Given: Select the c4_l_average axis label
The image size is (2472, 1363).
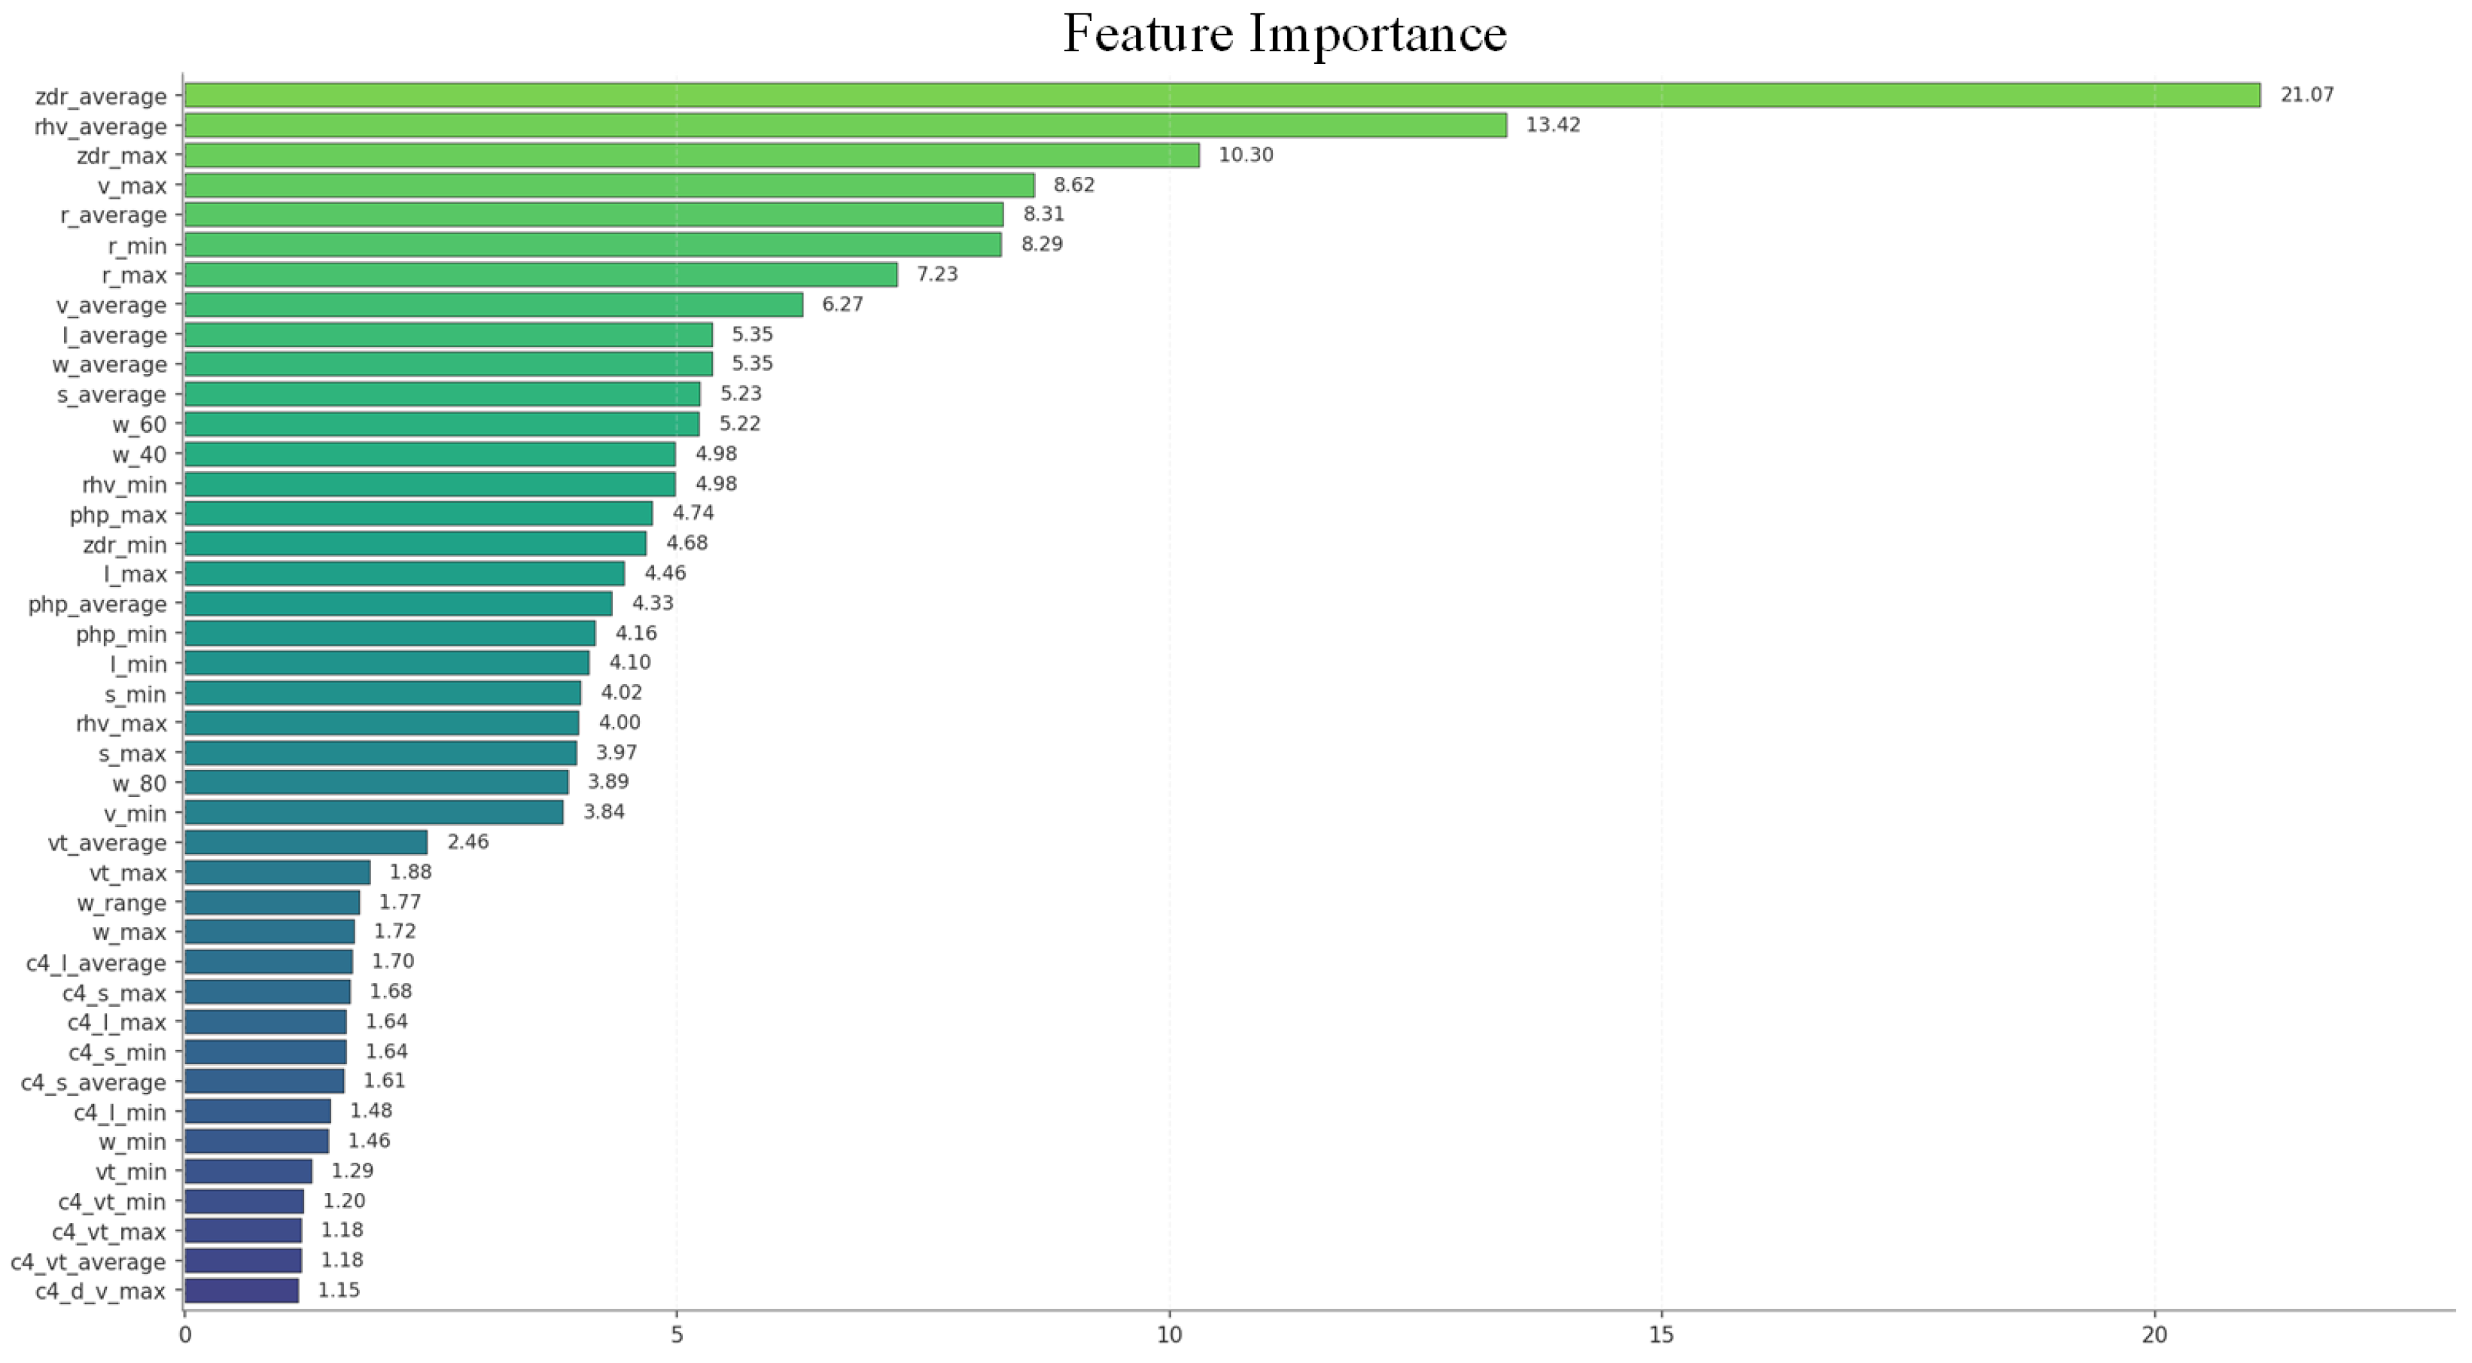Looking at the screenshot, I should 96,963.
